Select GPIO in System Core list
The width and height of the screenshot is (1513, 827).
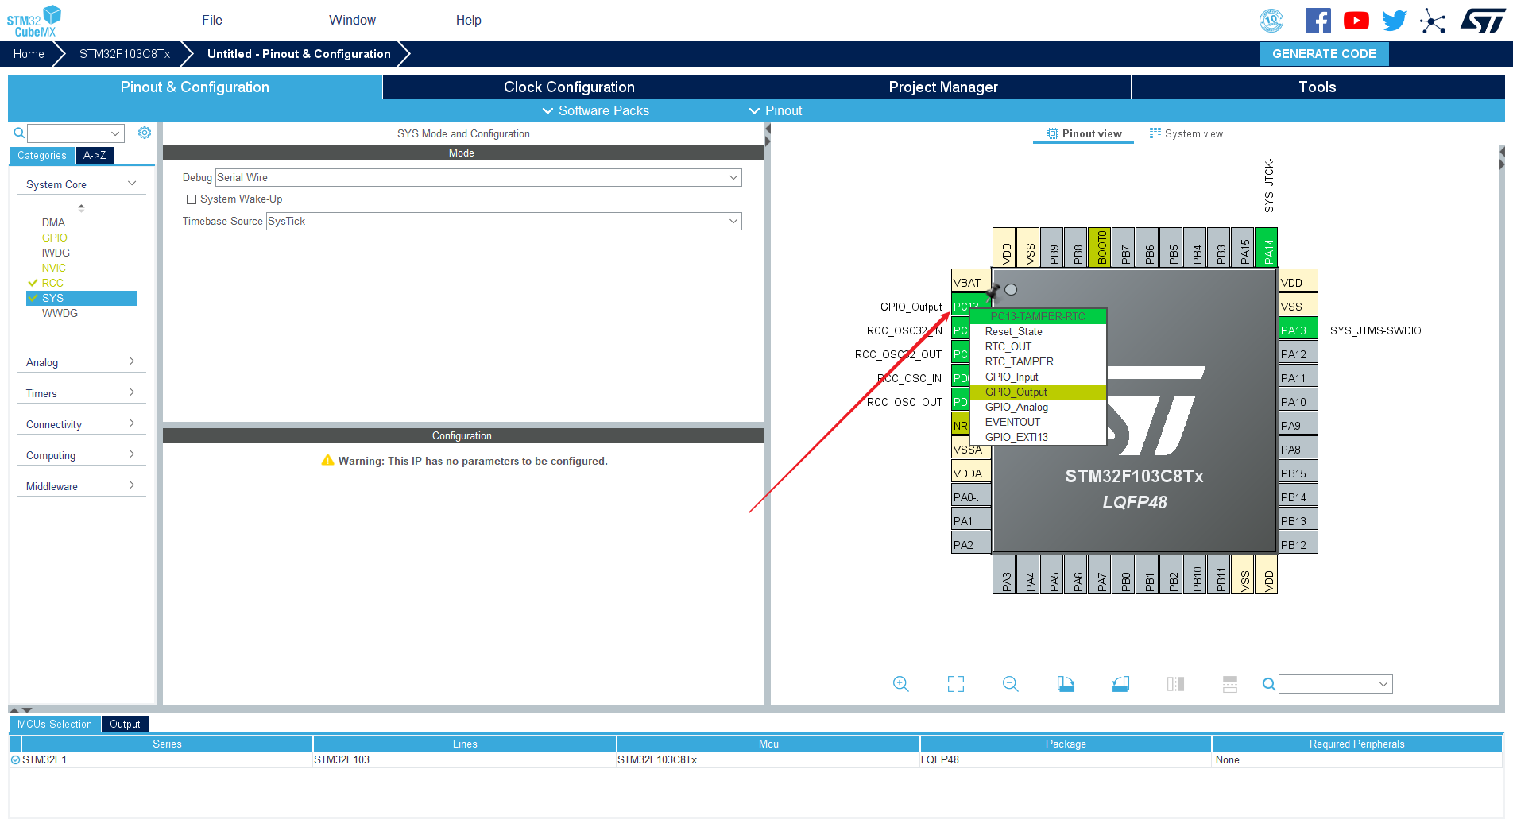pos(55,238)
